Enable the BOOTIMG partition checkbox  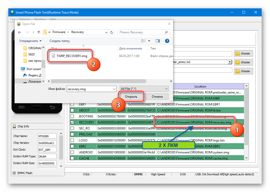[x=72, y=116]
